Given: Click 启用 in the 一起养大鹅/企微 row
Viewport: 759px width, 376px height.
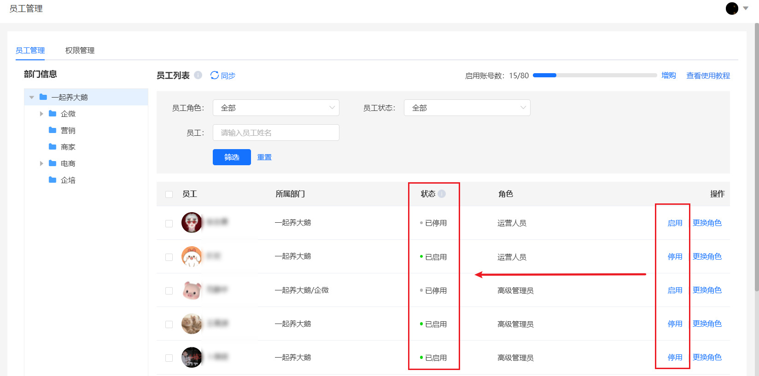Looking at the screenshot, I should (x=675, y=290).
